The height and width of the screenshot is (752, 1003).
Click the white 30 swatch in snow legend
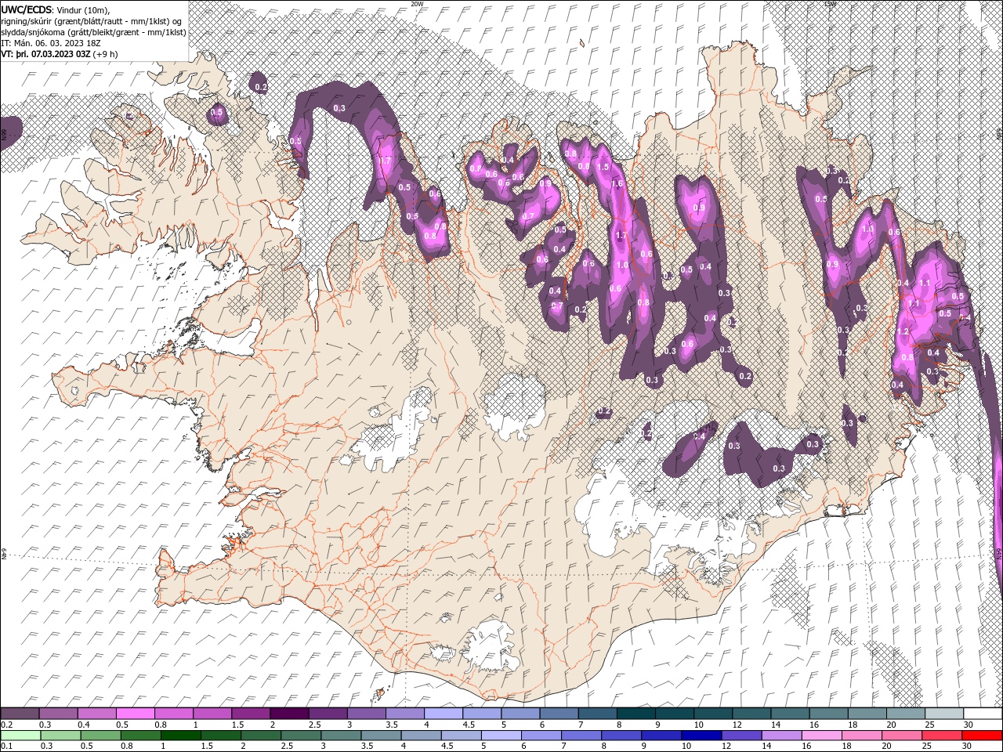(983, 714)
